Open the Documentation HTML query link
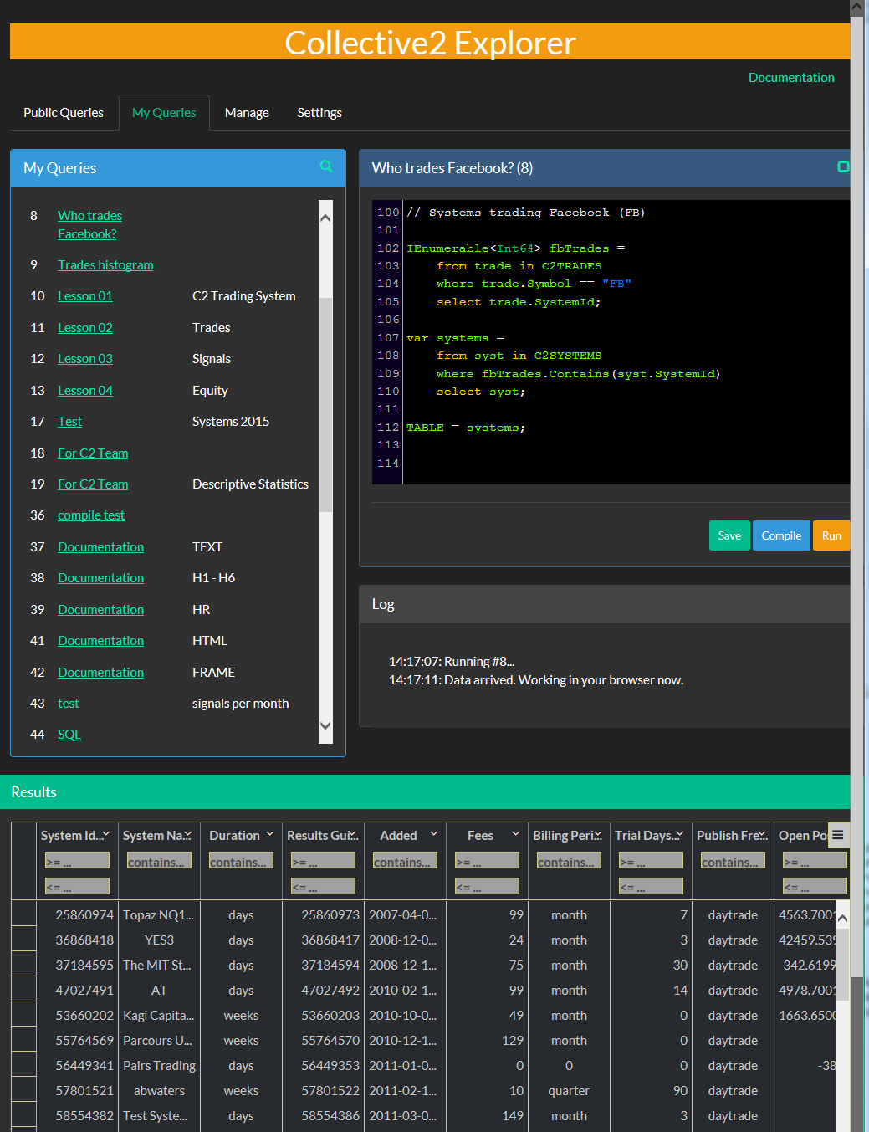This screenshot has height=1132, width=869. tap(100, 641)
